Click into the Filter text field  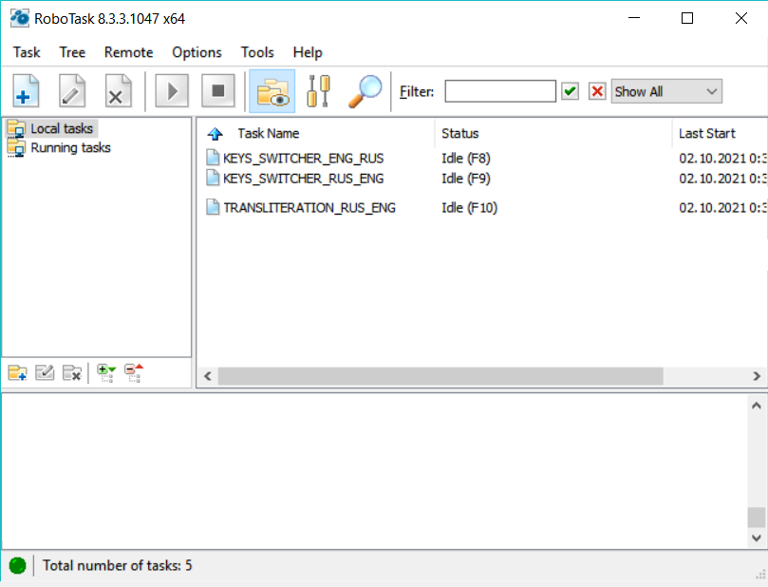coord(500,91)
